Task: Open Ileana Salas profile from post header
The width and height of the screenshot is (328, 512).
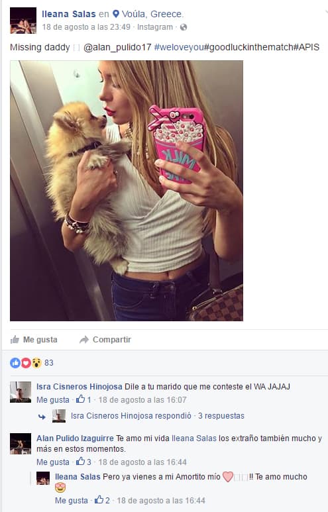Action: tap(69, 14)
